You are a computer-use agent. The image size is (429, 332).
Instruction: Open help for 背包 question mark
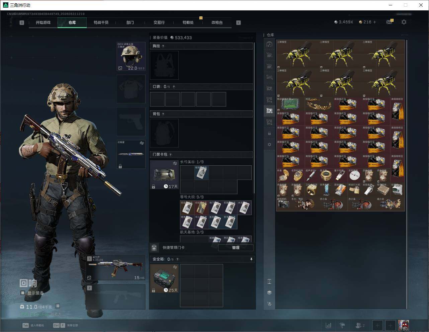(163, 114)
